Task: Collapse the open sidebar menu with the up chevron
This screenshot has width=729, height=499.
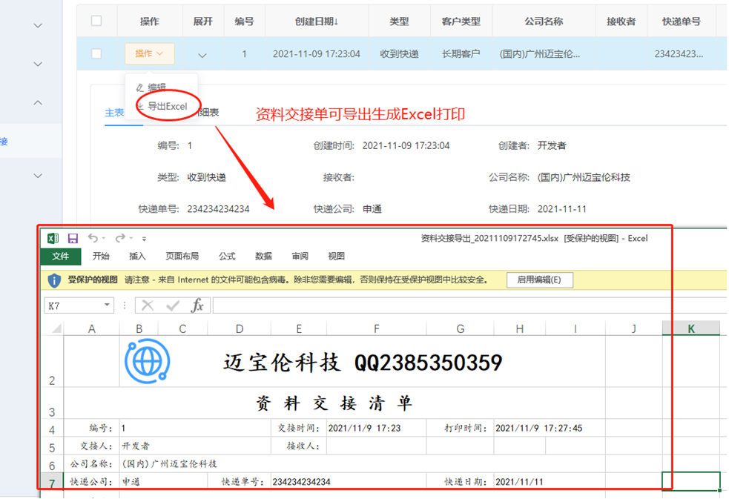Action: (x=38, y=102)
